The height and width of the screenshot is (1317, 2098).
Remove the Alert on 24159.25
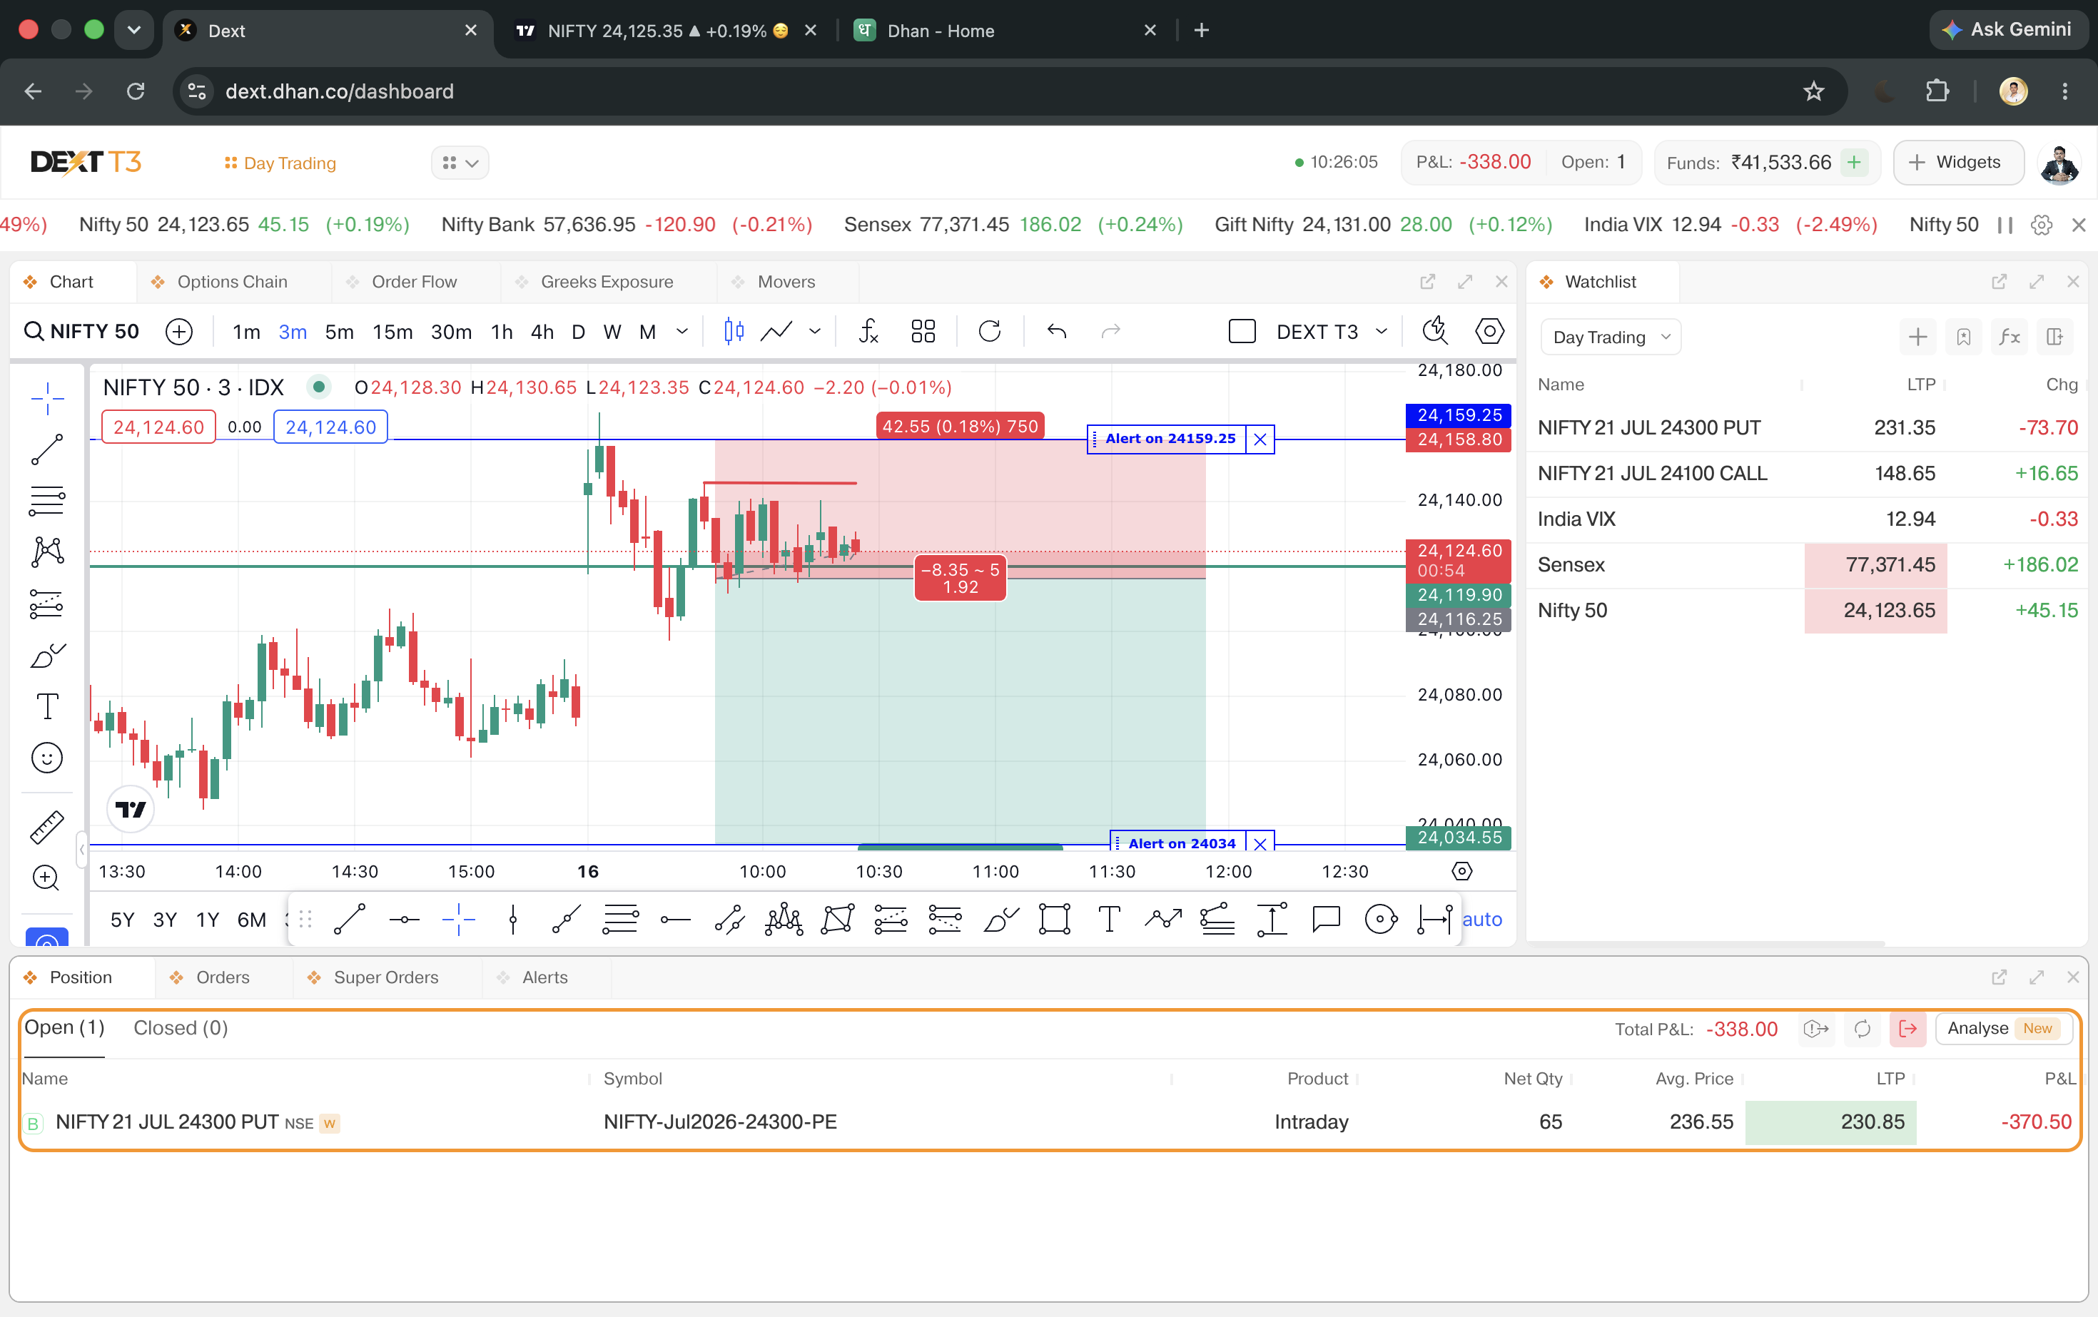click(x=1260, y=439)
